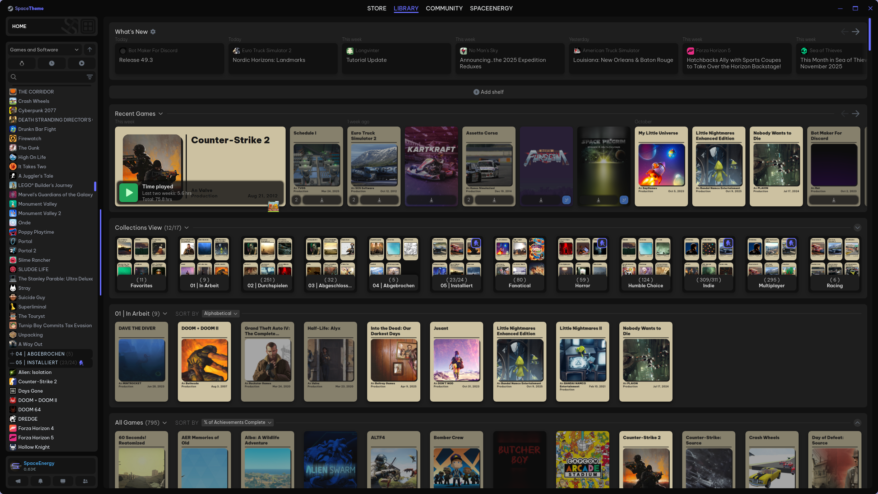Open the What's New settings gear

153,32
